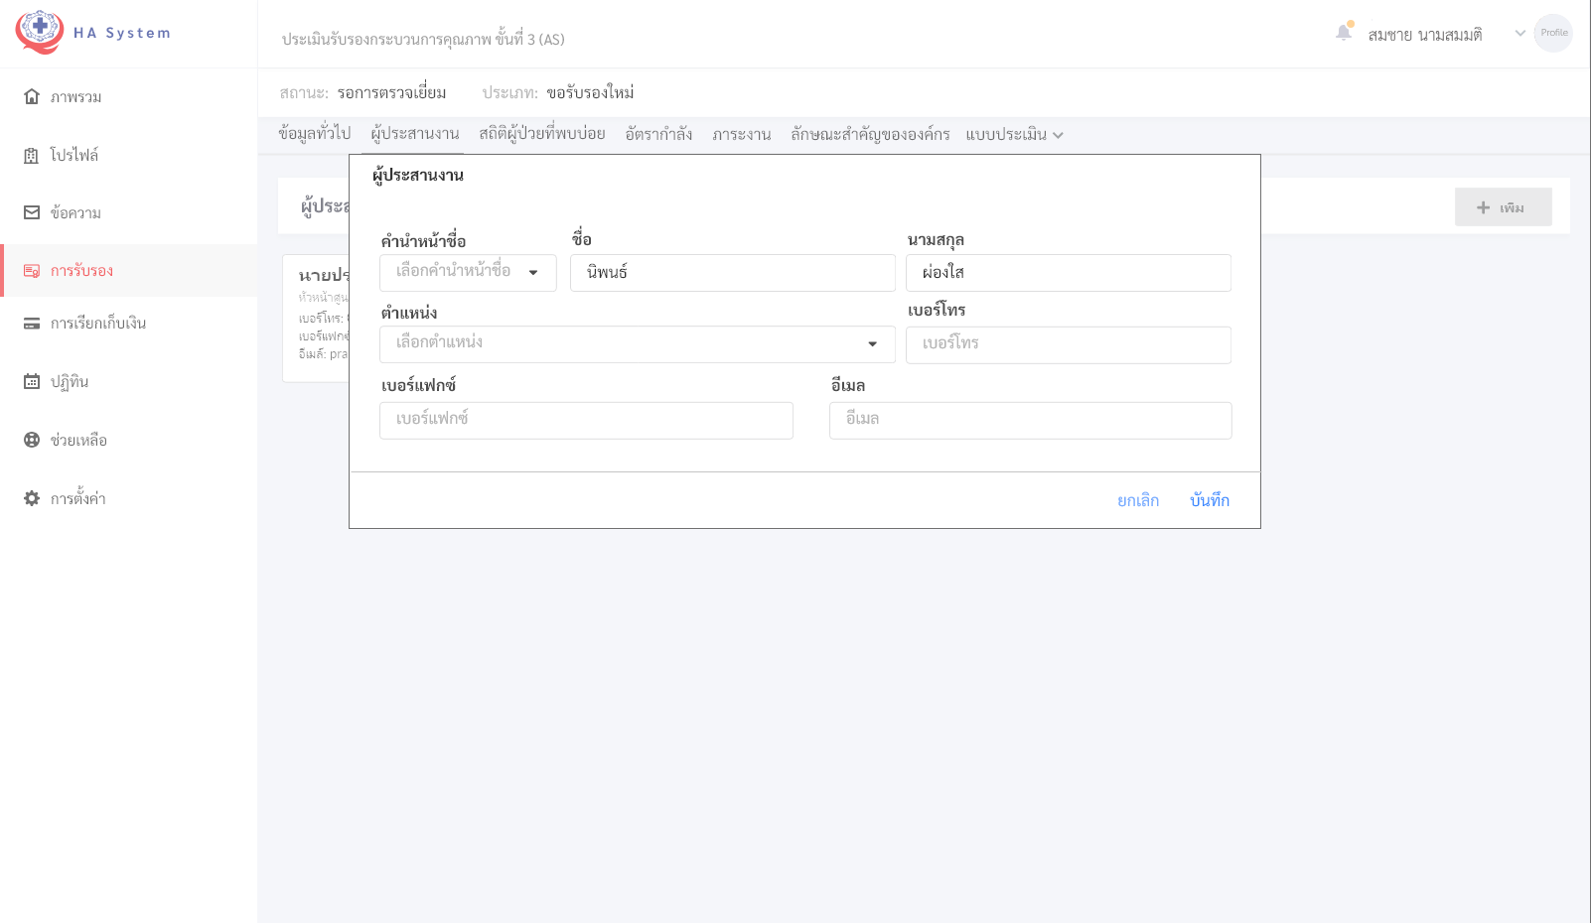Open the ตำแหน่ง dropdown list
This screenshot has height=923, width=1591.
(x=637, y=343)
